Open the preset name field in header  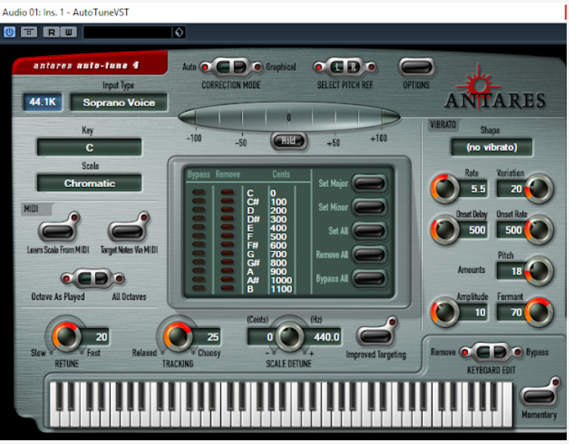[128, 32]
